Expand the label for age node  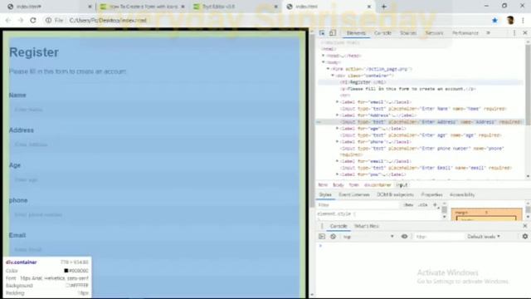pos(337,128)
